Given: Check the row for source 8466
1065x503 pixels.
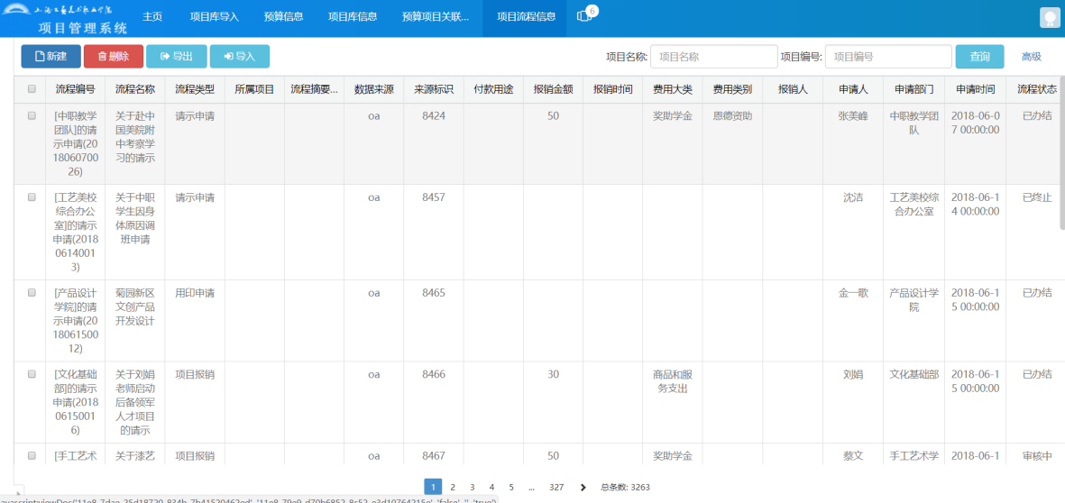Looking at the screenshot, I should tap(32, 374).
